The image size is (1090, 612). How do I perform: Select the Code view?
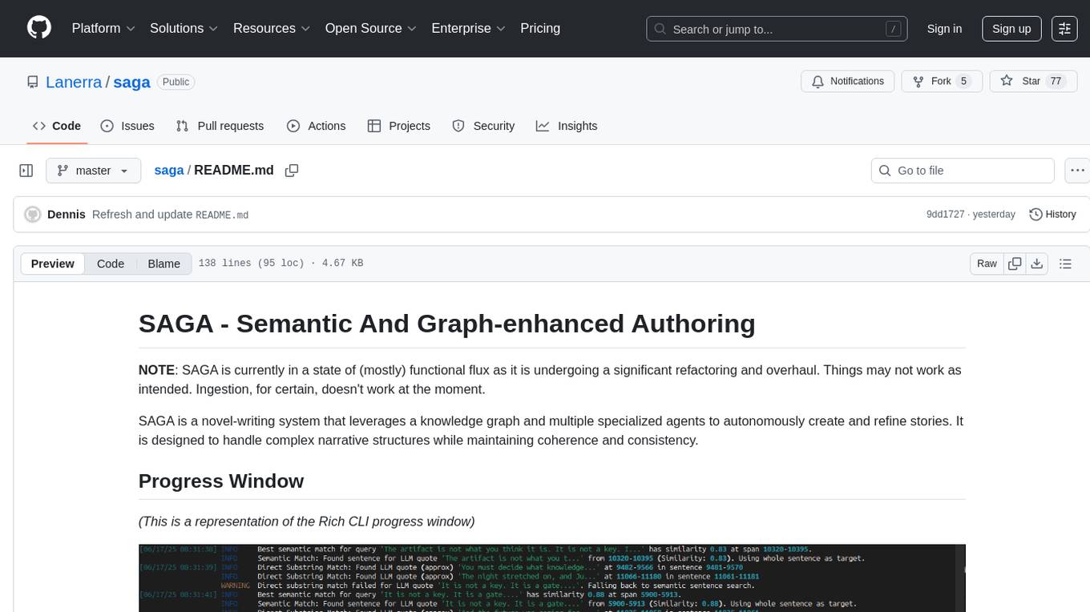[x=111, y=264]
